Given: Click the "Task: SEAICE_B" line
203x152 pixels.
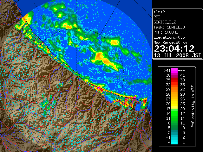Looking at the screenshot, I should coord(169,27).
